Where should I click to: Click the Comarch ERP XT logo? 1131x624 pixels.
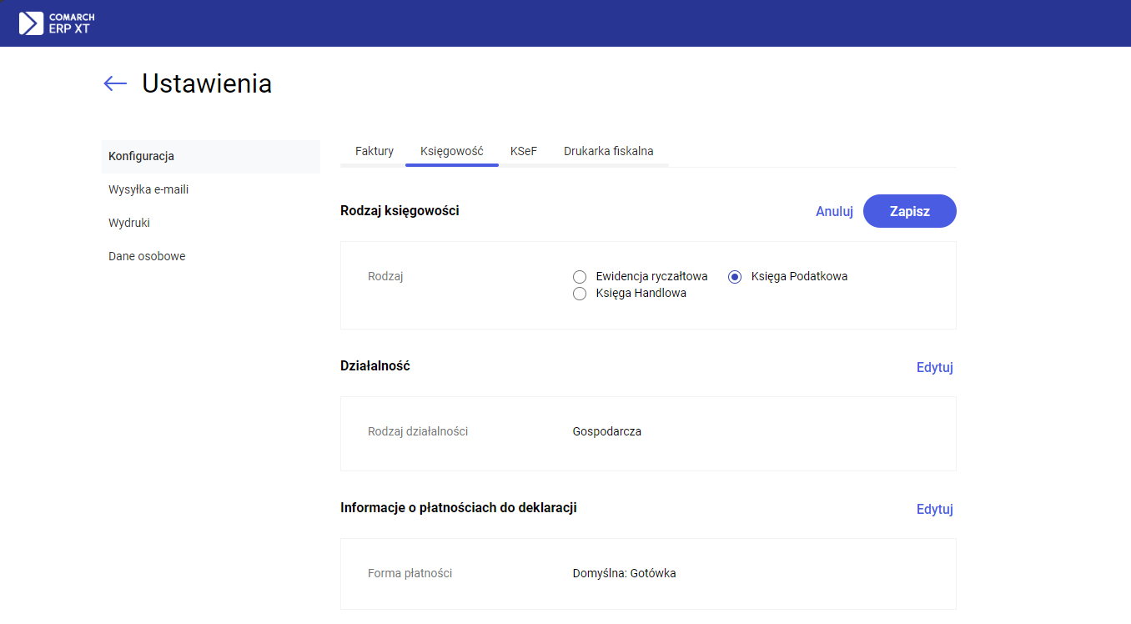[57, 23]
